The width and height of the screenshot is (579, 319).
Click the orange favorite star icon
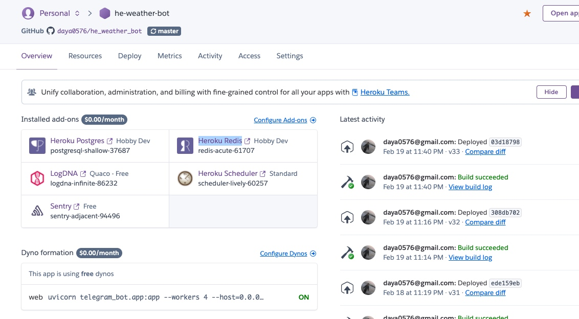tap(527, 13)
